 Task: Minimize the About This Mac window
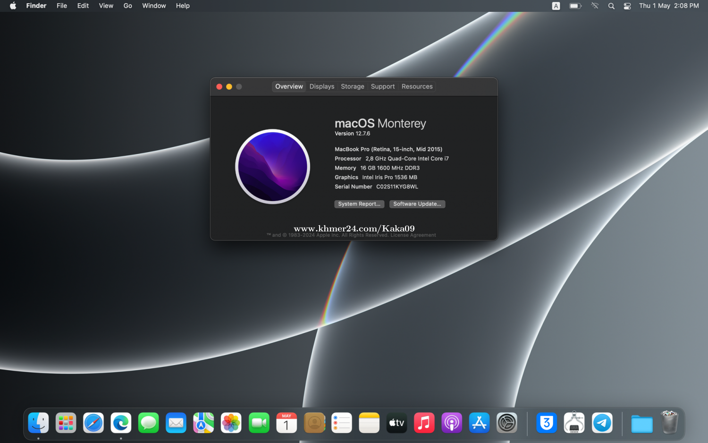pyautogui.click(x=229, y=87)
